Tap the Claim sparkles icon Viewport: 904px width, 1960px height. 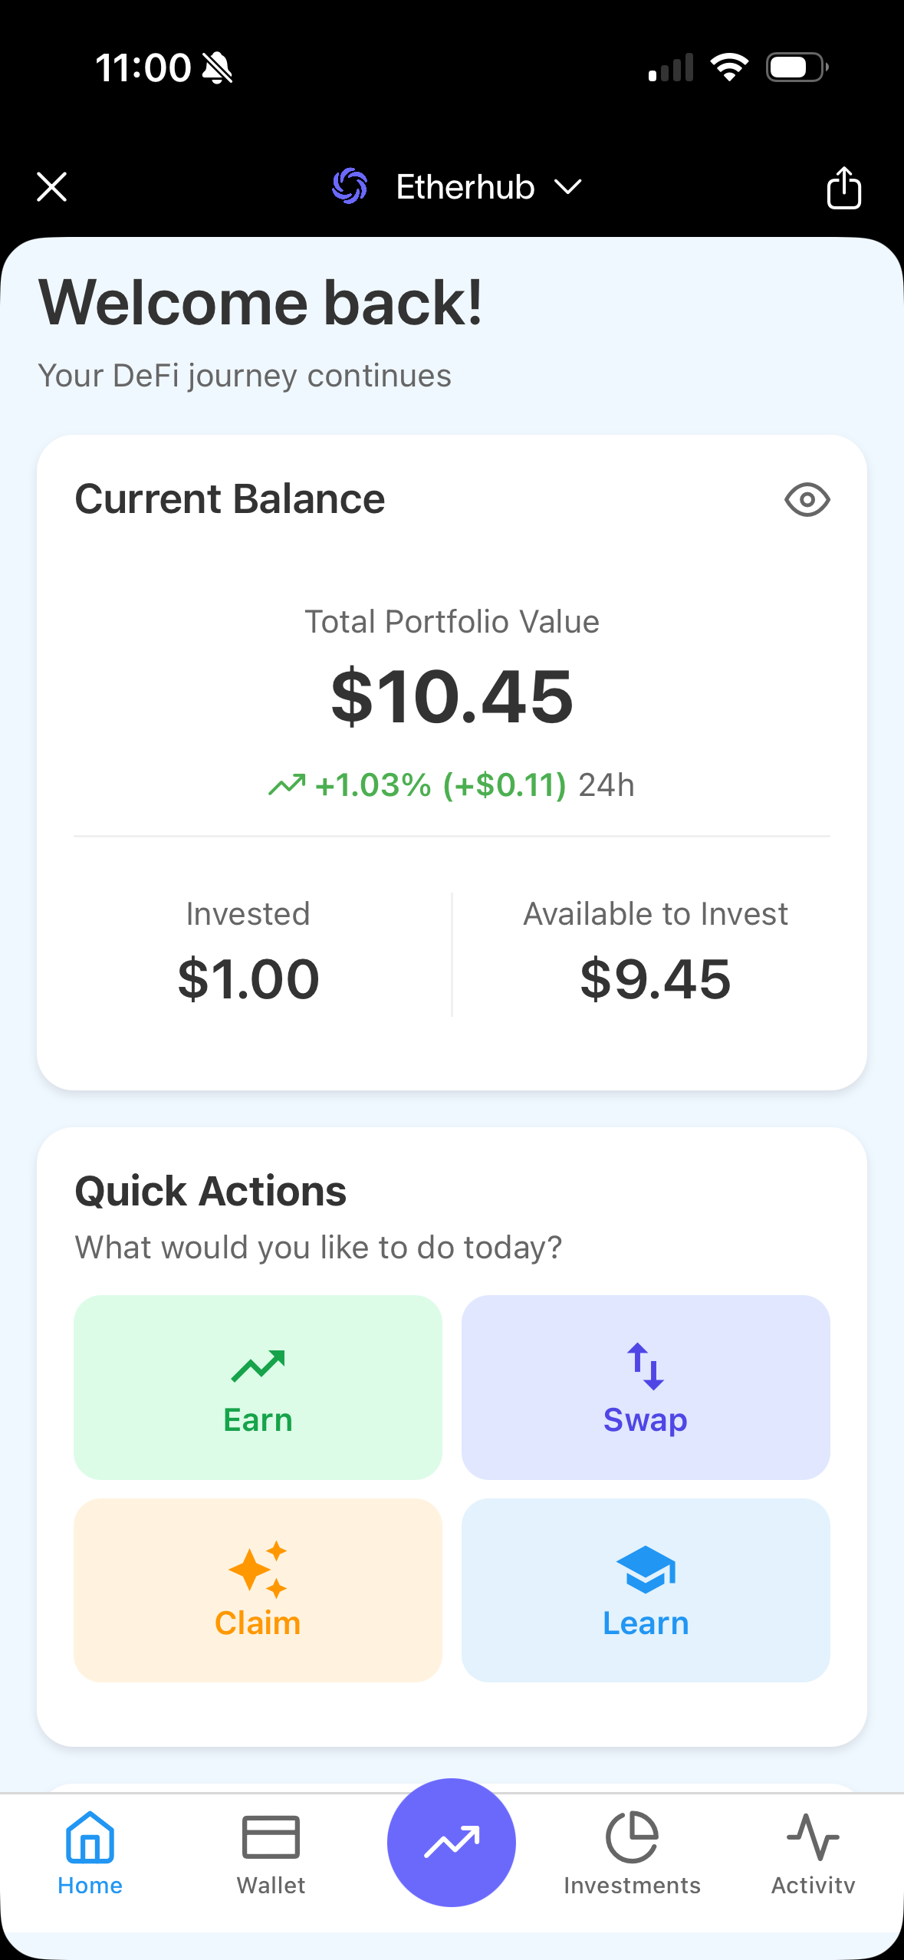click(x=258, y=1569)
